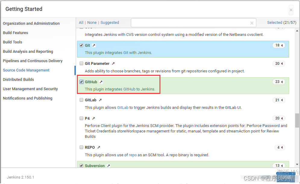Expand GitHub dependency count 23
The height and width of the screenshot is (184, 300).
click(x=279, y=82)
